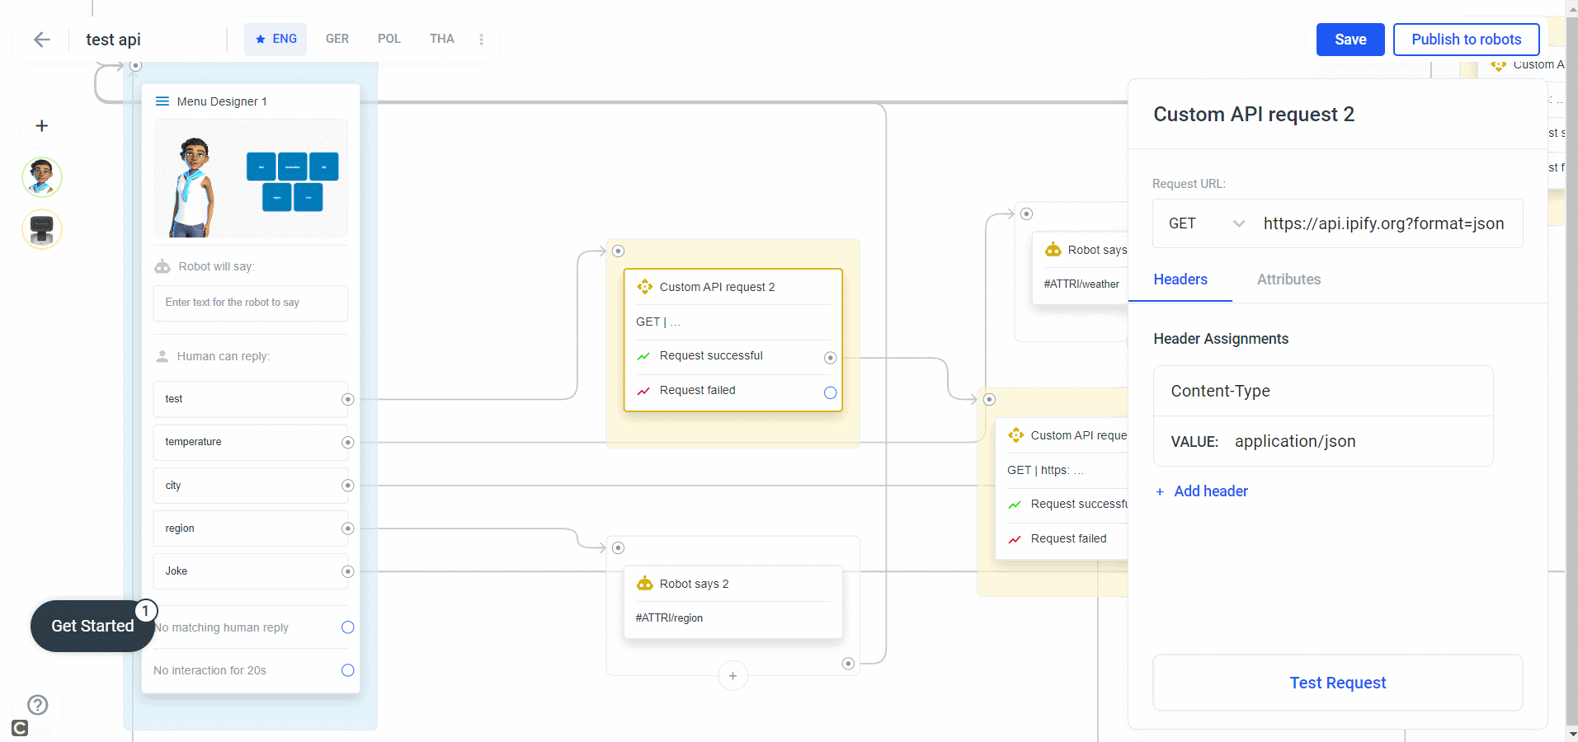Click the test reply output connector
Viewport: 1578px width, 742px height.
click(348, 399)
